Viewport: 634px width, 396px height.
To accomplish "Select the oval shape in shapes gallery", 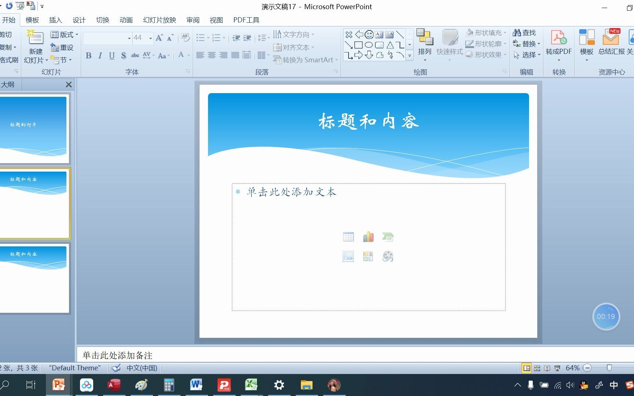I will point(369,45).
